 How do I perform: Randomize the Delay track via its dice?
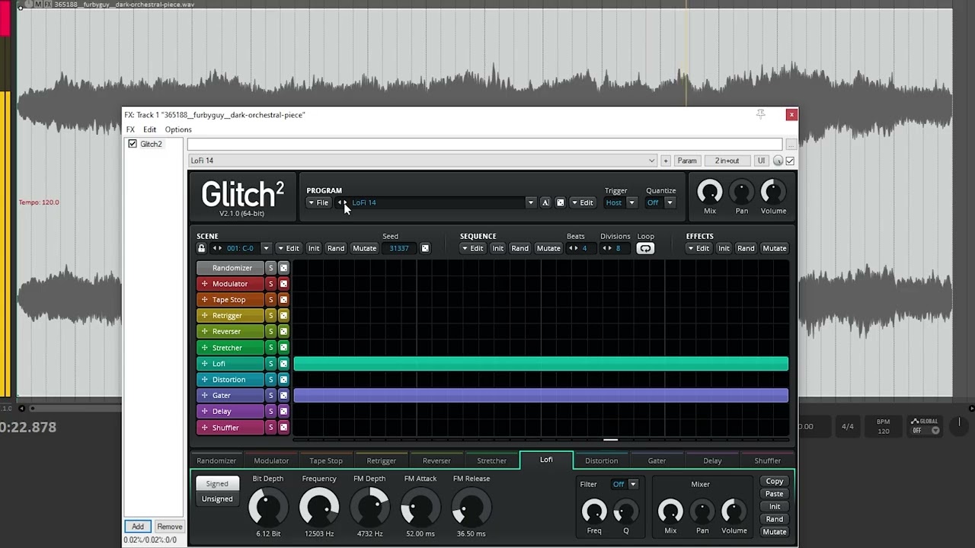pyautogui.click(x=283, y=412)
